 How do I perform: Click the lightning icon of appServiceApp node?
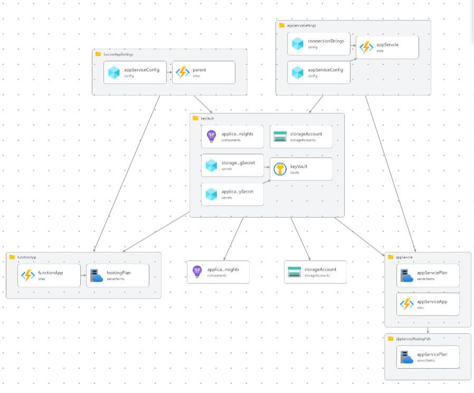[407, 304]
